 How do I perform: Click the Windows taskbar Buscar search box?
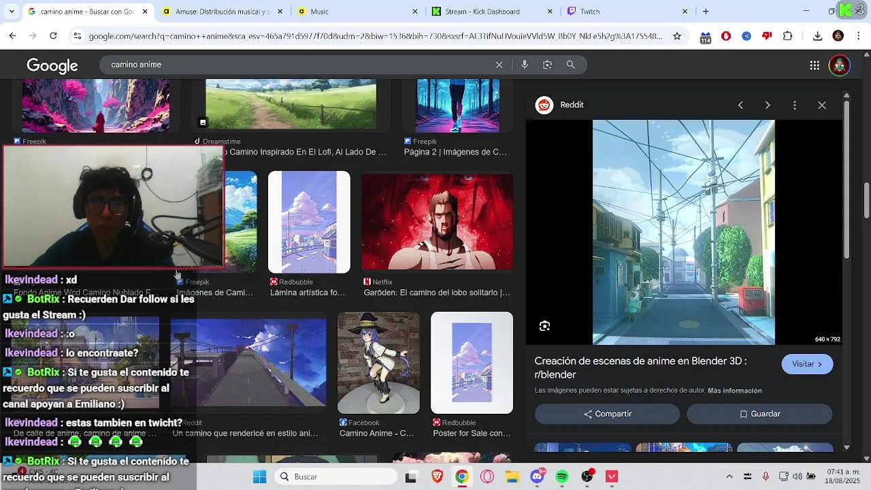pyautogui.click(x=336, y=476)
